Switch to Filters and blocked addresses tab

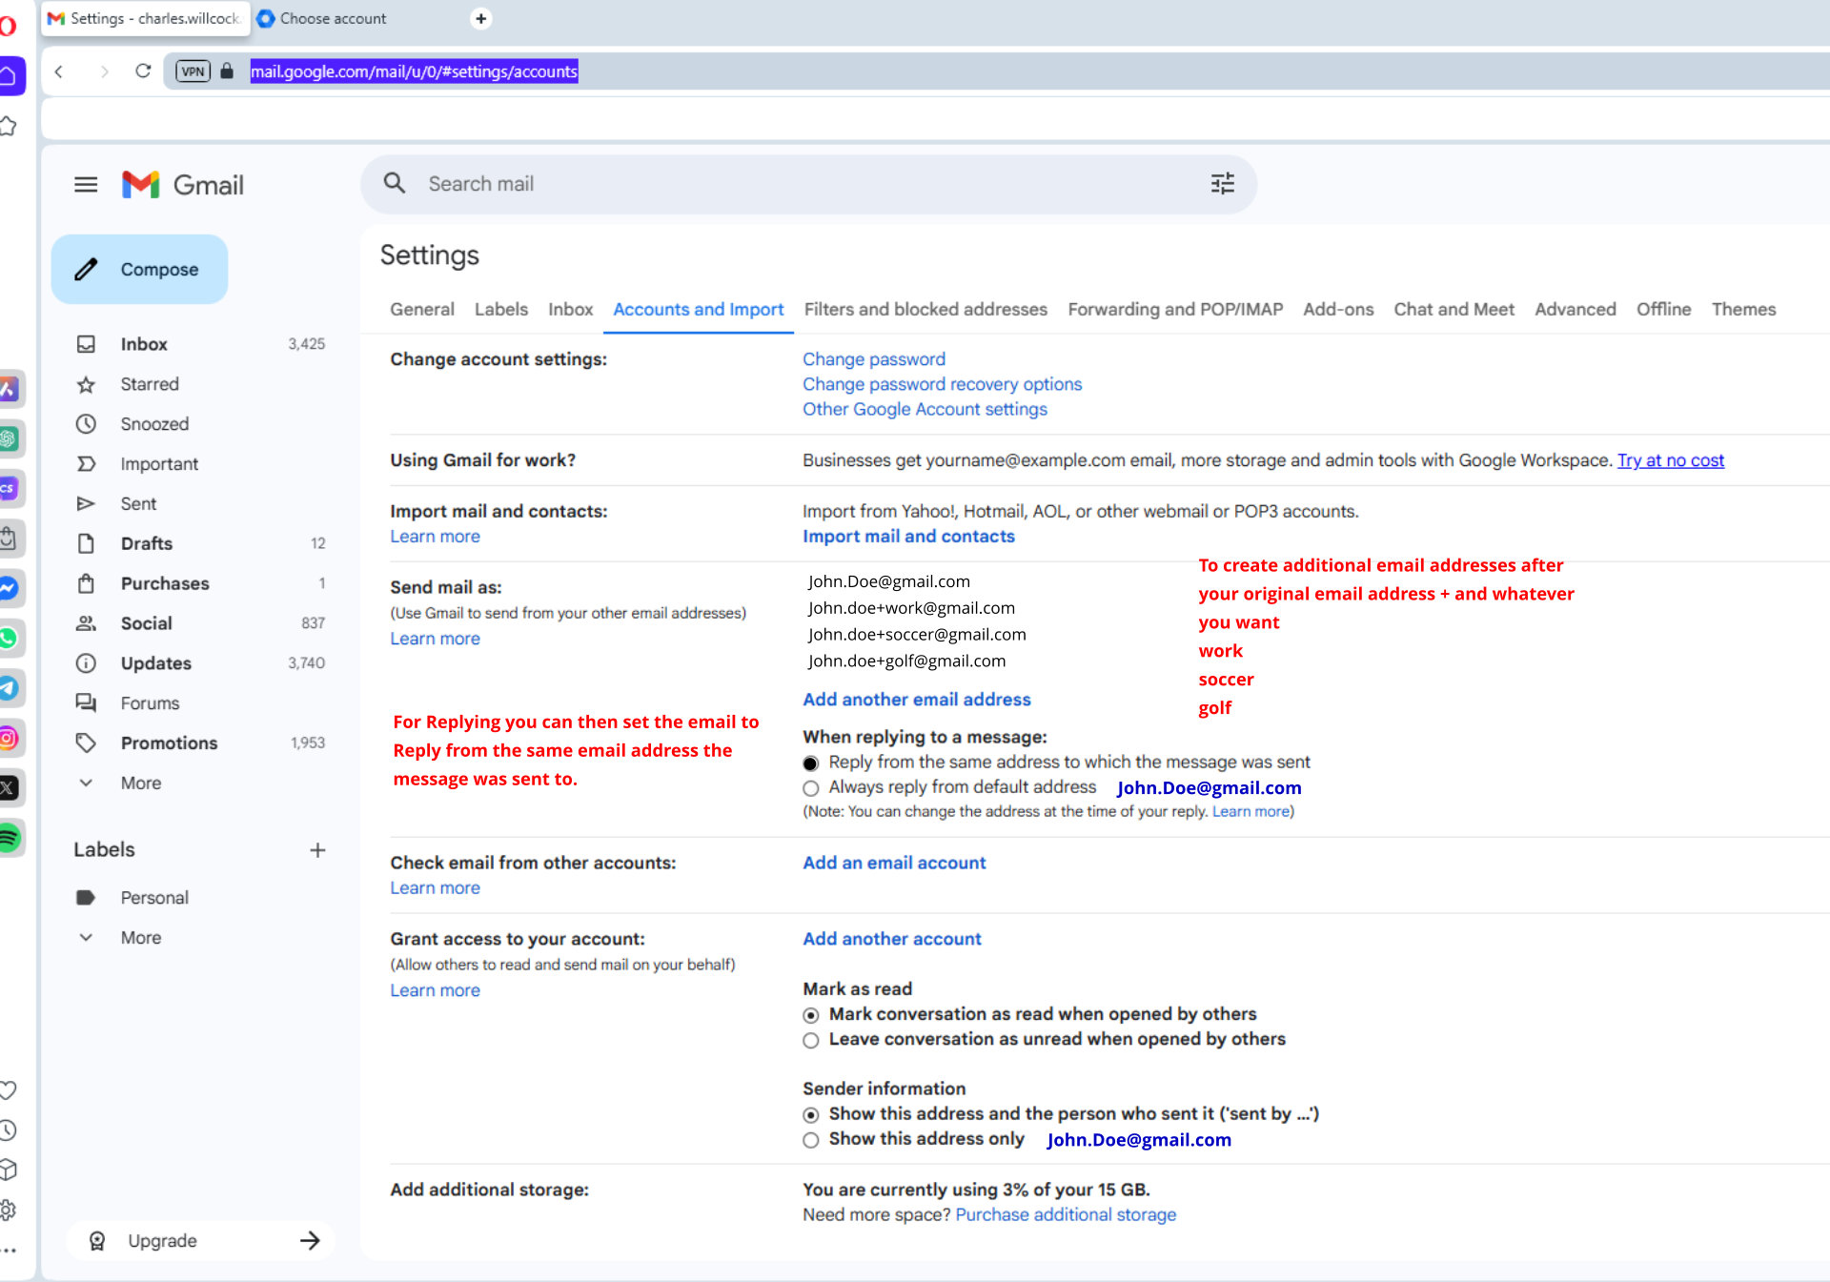pos(925,310)
